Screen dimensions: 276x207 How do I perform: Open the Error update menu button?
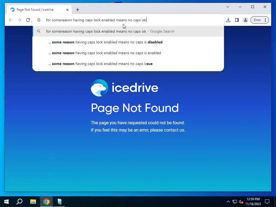(260, 20)
